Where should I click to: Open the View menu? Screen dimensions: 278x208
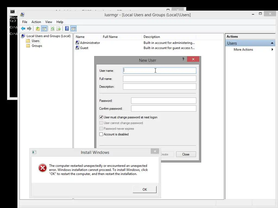click(x=49, y=22)
